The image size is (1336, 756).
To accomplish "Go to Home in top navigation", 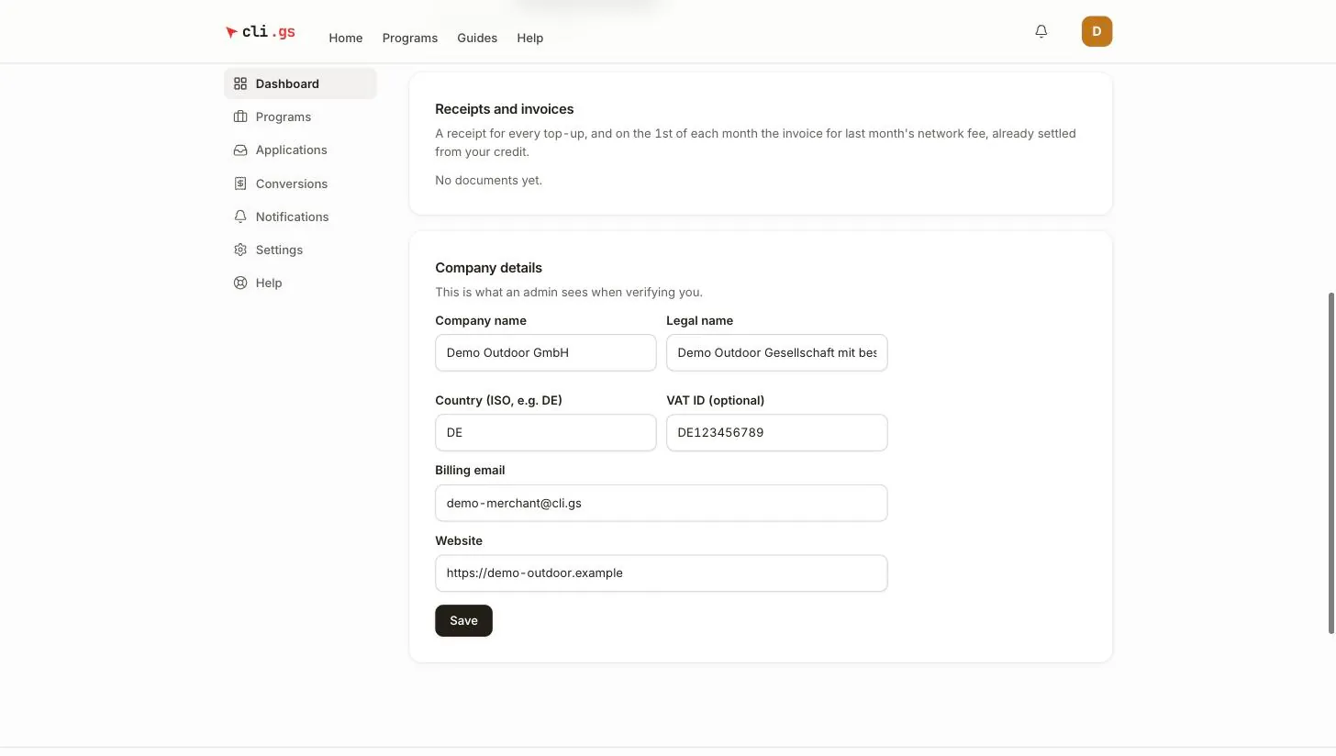I will click(x=346, y=38).
